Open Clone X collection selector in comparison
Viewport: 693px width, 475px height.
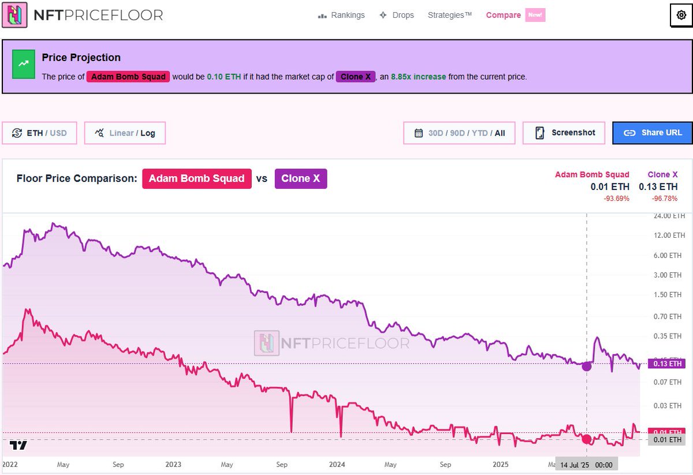click(x=301, y=179)
